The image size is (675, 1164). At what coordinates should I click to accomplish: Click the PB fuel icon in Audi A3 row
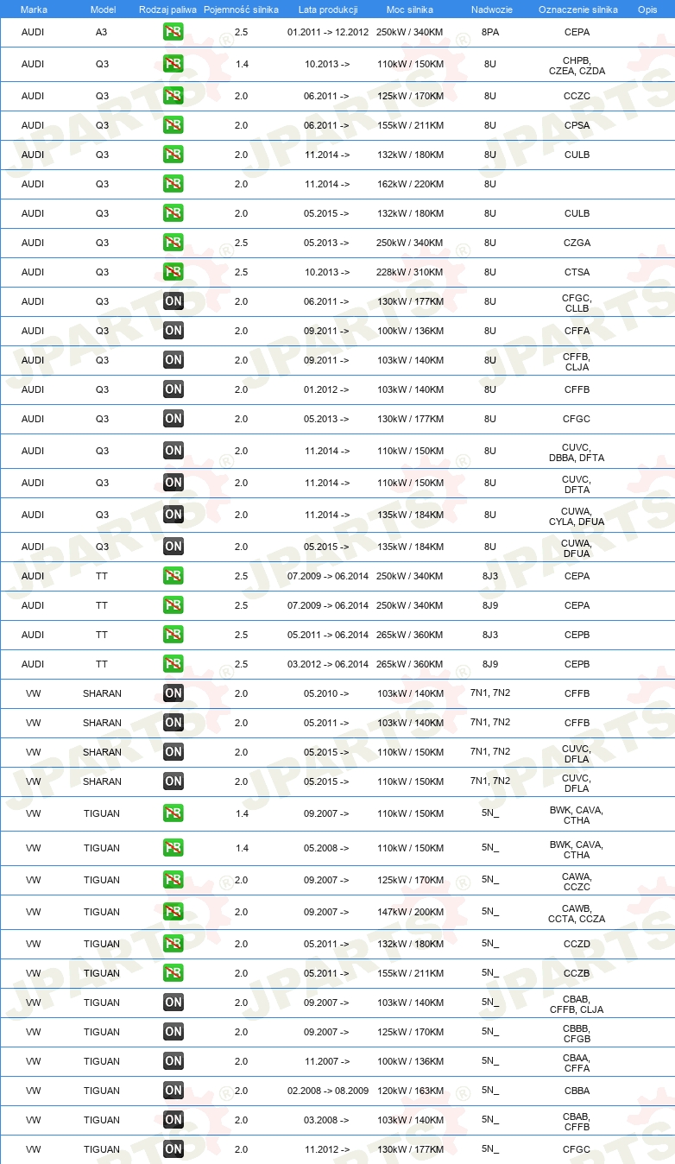click(x=173, y=32)
